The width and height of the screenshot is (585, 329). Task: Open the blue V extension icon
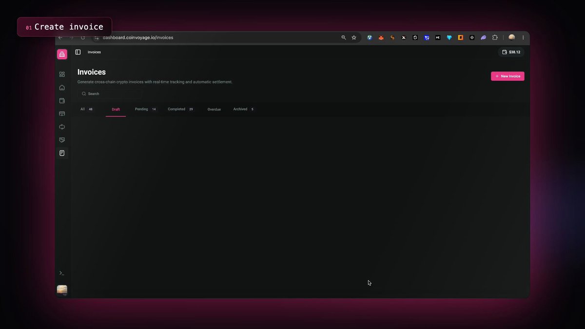370,38
